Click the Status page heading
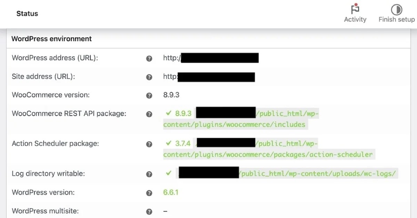Image resolution: width=417 pixels, height=218 pixels. (27, 14)
